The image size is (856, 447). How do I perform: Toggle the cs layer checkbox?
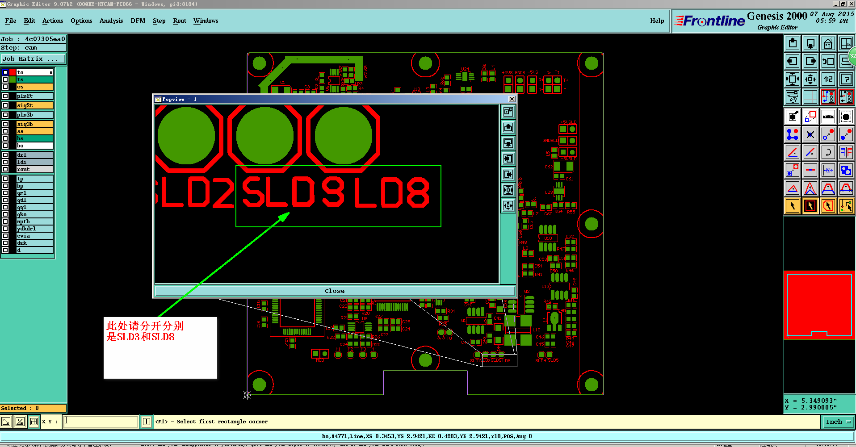point(5,87)
